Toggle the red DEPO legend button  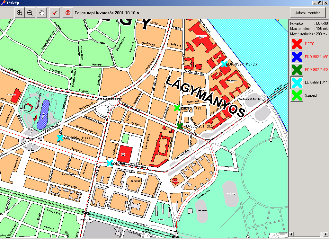pyautogui.click(x=297, y=44)
